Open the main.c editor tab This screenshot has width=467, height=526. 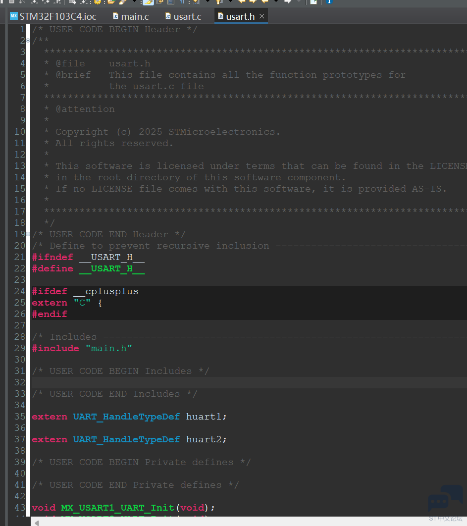pyautogui.click(x=131, y=16)
